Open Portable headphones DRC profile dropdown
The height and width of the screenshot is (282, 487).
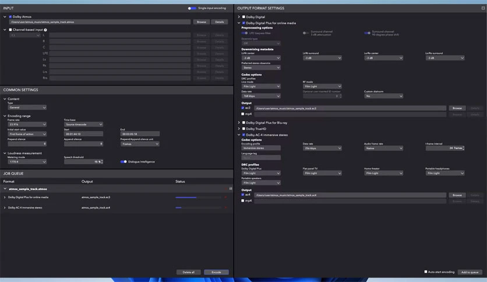pos(444,173)
